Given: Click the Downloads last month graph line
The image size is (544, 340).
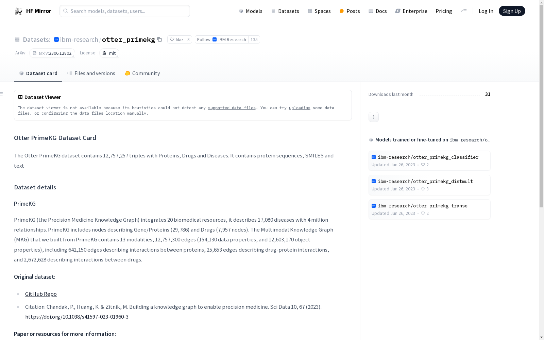Looking at the screenshot, I should point(449,95).
